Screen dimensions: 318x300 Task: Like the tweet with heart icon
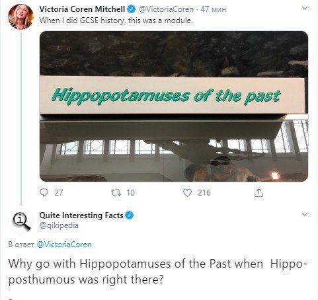187,193
